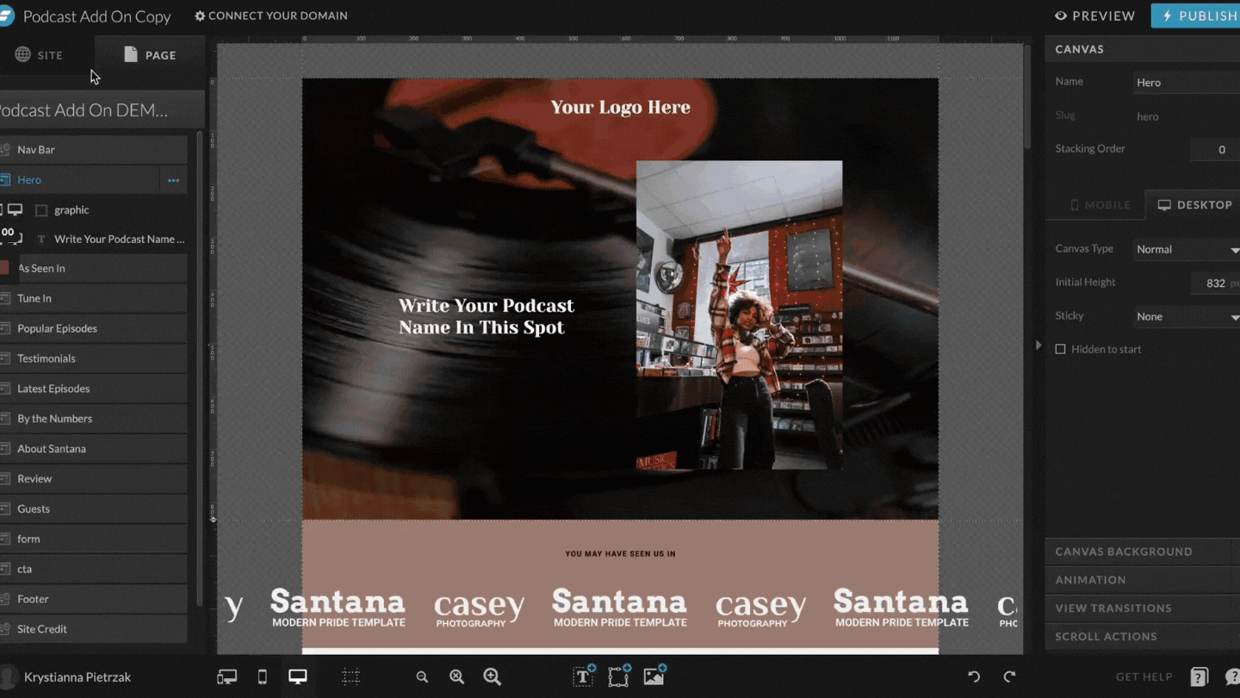Click the Publish button
The image size is (1240, 698).
click(x=1199, y=16)
